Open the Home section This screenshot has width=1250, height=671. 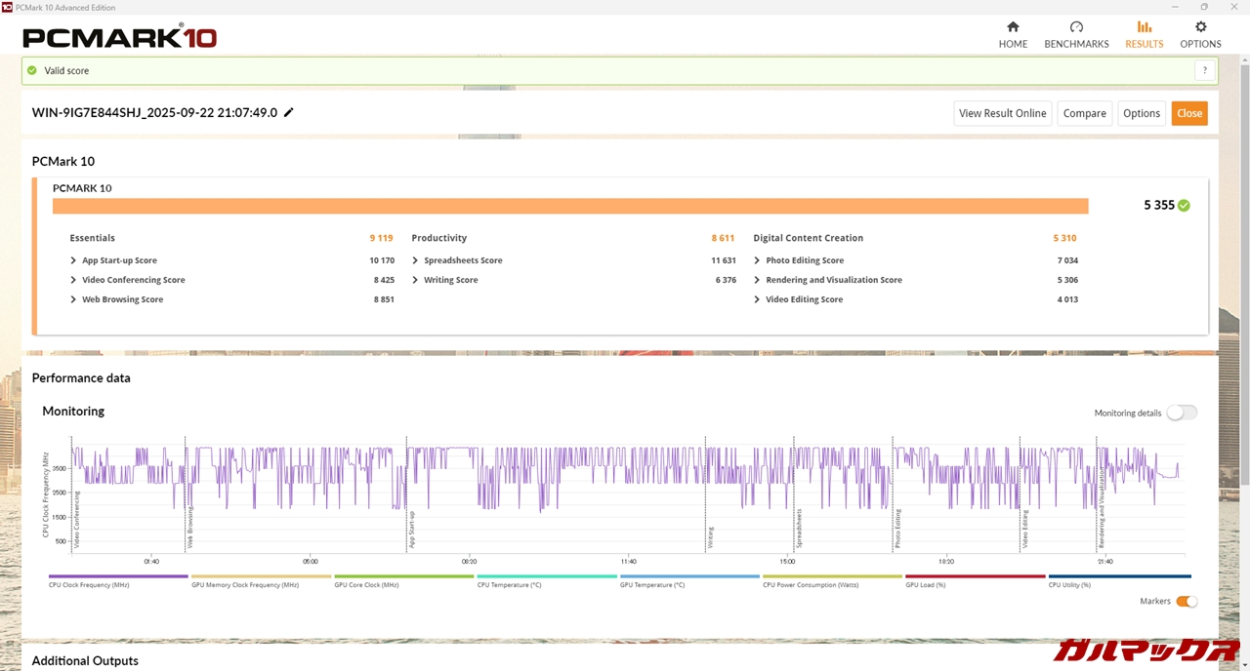(1013, 35)
